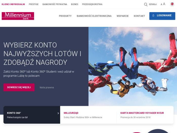Image resolution: width=177 pixels, height=133 pixels.
Task: Click the Millennium bank logo
Action: click(18, 16)
